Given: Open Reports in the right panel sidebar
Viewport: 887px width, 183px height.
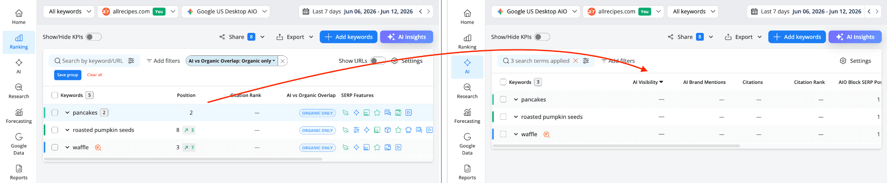Looking at the screenshot, I should (x=467, y=172).
